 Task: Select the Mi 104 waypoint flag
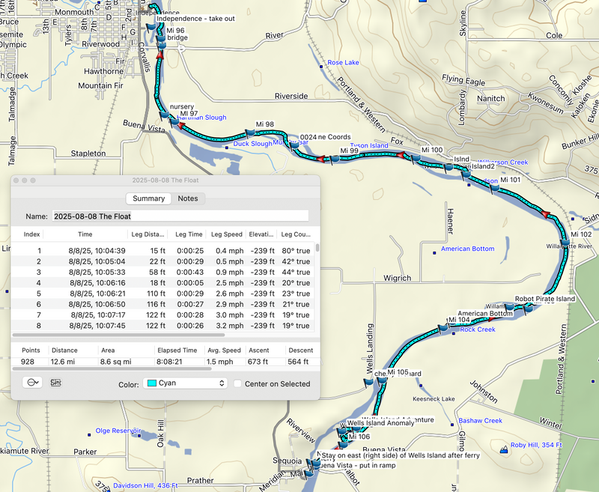click(x=443, y=328)
